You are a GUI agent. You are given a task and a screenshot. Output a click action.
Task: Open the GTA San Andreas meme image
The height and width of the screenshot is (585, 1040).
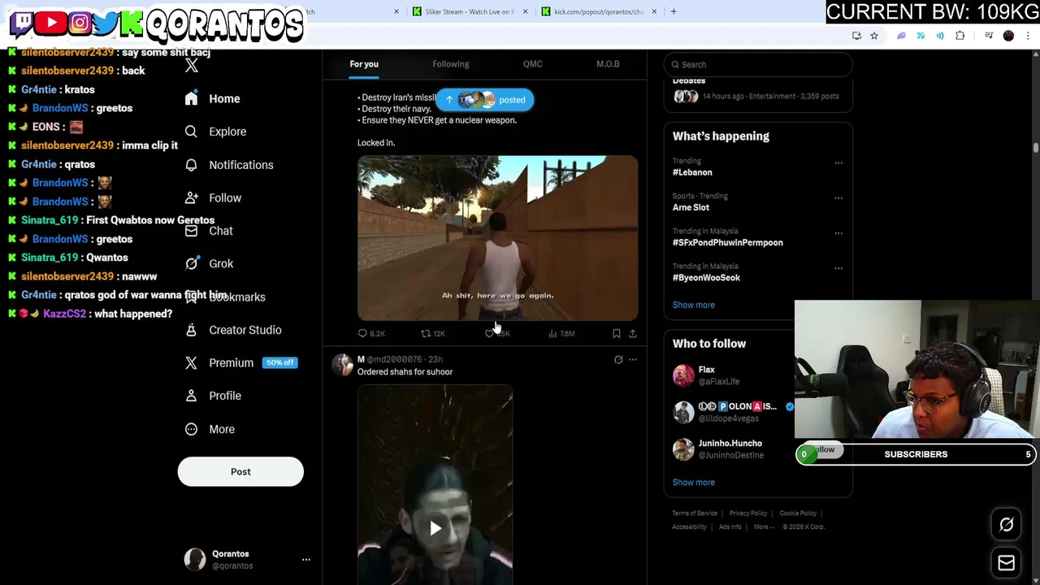[x=497, y=238]
